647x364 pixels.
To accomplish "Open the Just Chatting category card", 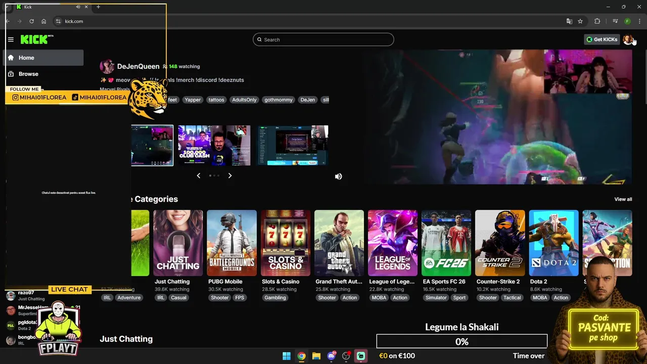I will (x=178, y=243).
